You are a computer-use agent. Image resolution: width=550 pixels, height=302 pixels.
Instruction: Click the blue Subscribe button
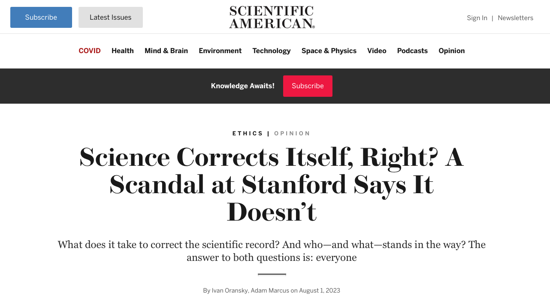point(41,18)
